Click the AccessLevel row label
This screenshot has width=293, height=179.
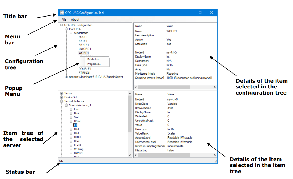point(143,138)
